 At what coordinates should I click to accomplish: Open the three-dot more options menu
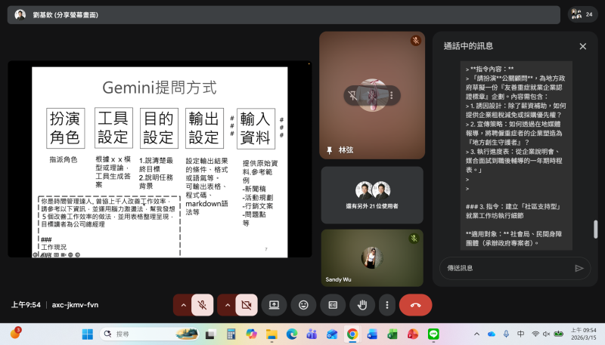387,305
